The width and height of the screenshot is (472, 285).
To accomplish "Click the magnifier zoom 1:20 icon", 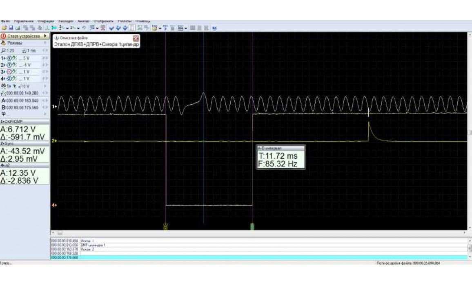I will pyautogui.click(x=3, y=50).
